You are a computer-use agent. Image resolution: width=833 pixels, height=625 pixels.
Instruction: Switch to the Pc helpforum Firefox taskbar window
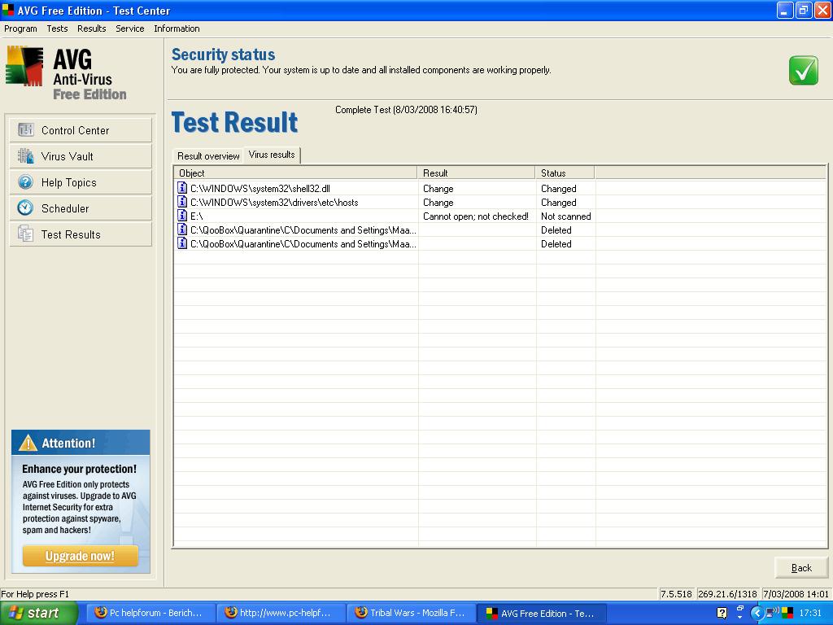point(150,613)
